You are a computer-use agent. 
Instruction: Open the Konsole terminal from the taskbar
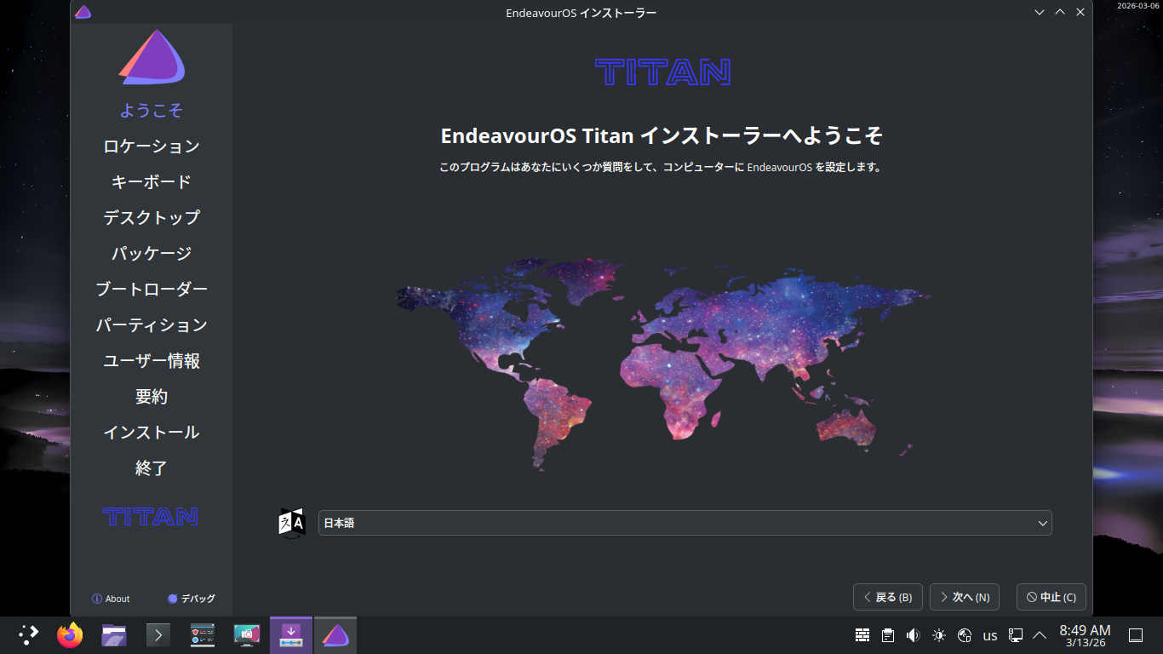click(x=158, y=634)
